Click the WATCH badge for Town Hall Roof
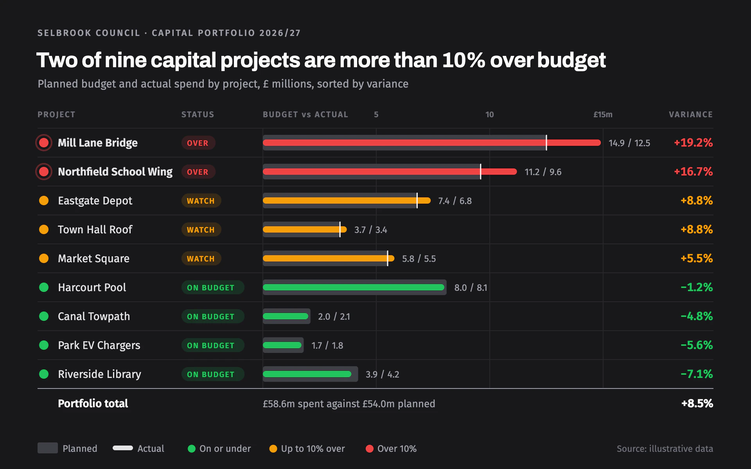The image size is (751, 469). point(201,230)
